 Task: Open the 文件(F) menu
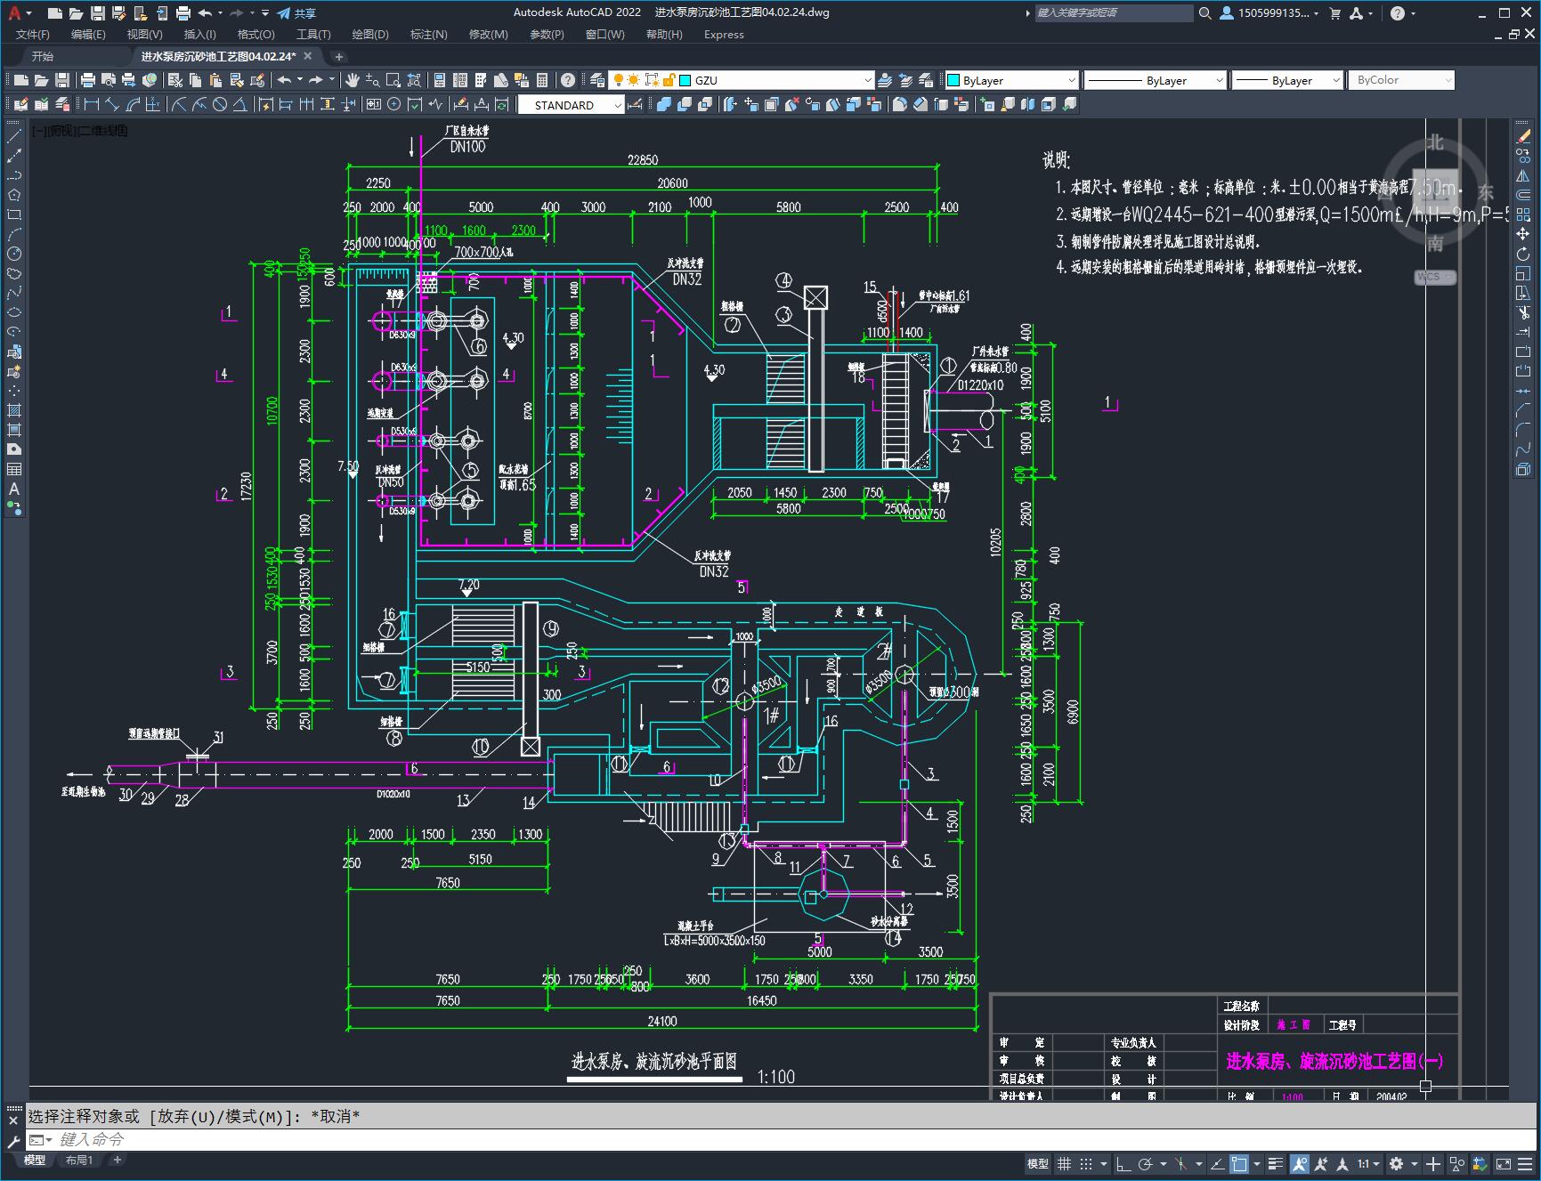tap(33, 35)
